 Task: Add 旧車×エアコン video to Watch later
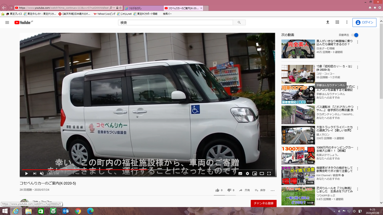click(x=311, y=89)
